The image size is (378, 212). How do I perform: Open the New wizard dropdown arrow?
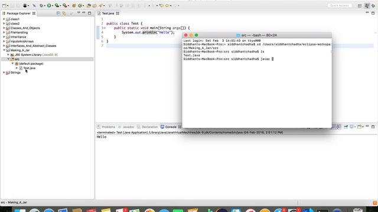[8, 5]
